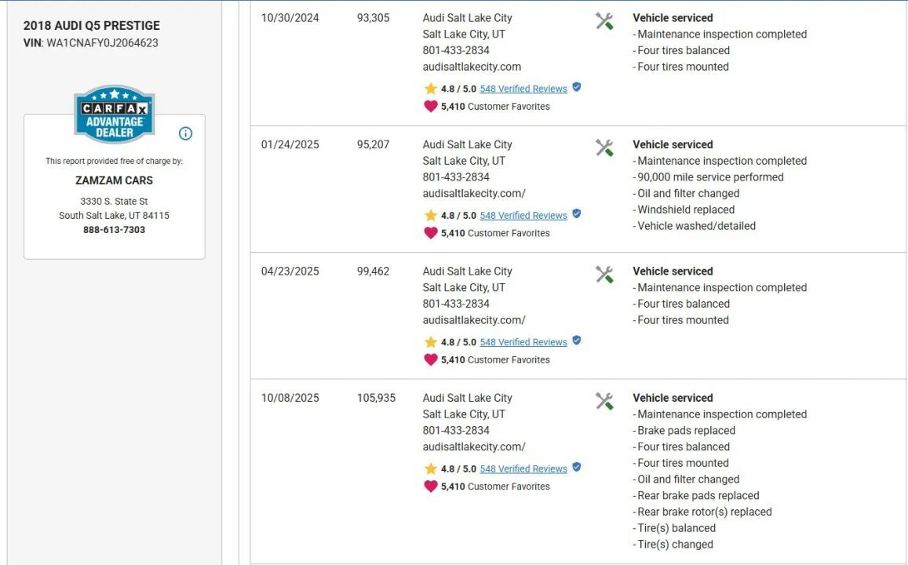Click audisaltlakecity.com/ in the 10/08/2025 record
908x565 pixels.
coord(474,447)
